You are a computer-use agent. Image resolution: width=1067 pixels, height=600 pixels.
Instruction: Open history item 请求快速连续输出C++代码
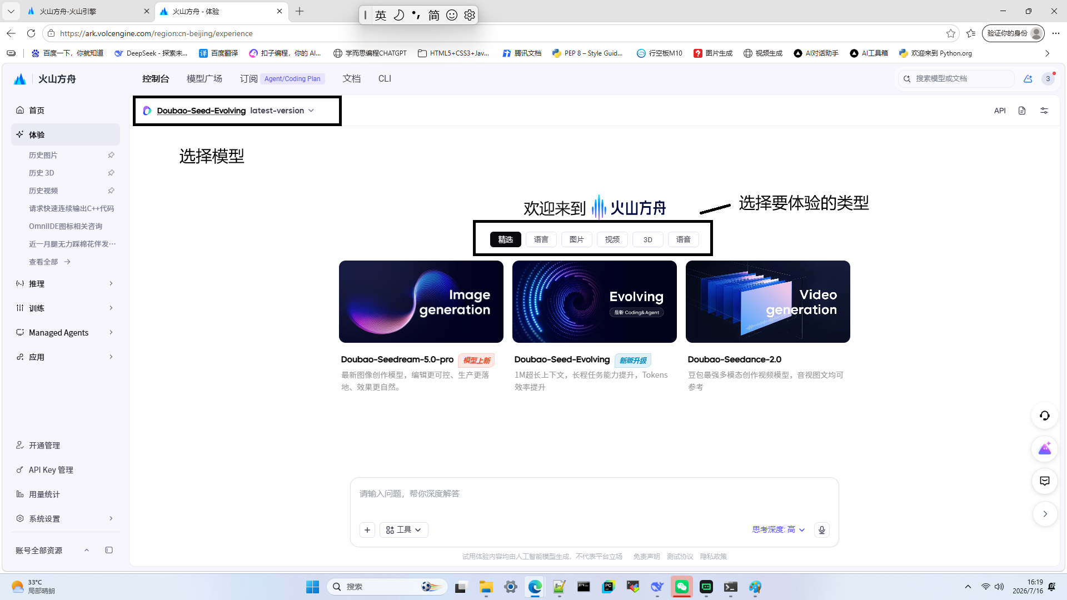71,208
